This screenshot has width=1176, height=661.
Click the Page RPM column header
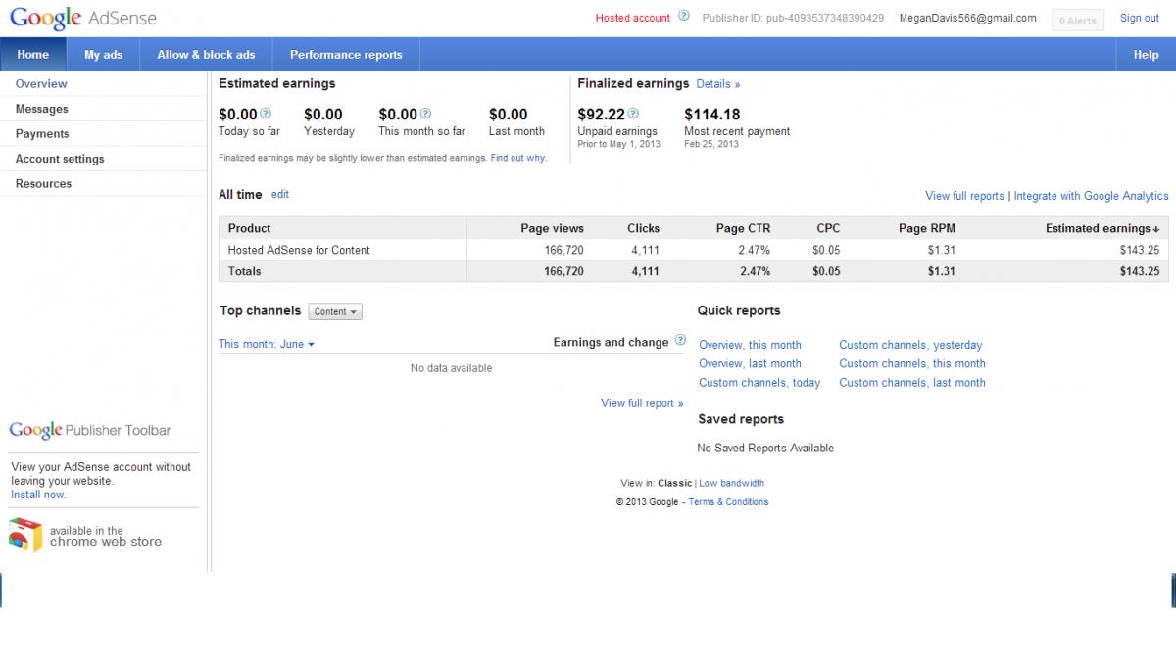coord(927,228)
